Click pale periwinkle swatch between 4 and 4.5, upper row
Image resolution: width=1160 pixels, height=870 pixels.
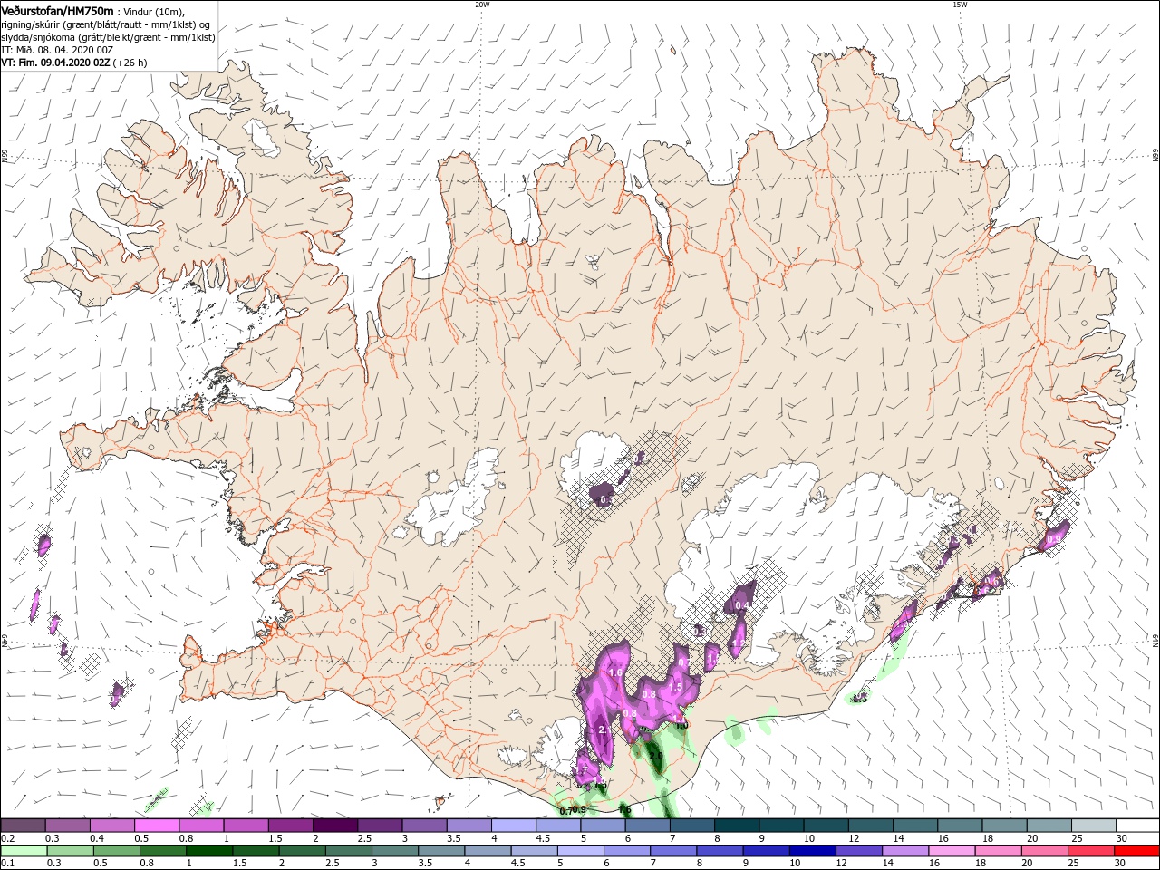click(x=514, y=826)
